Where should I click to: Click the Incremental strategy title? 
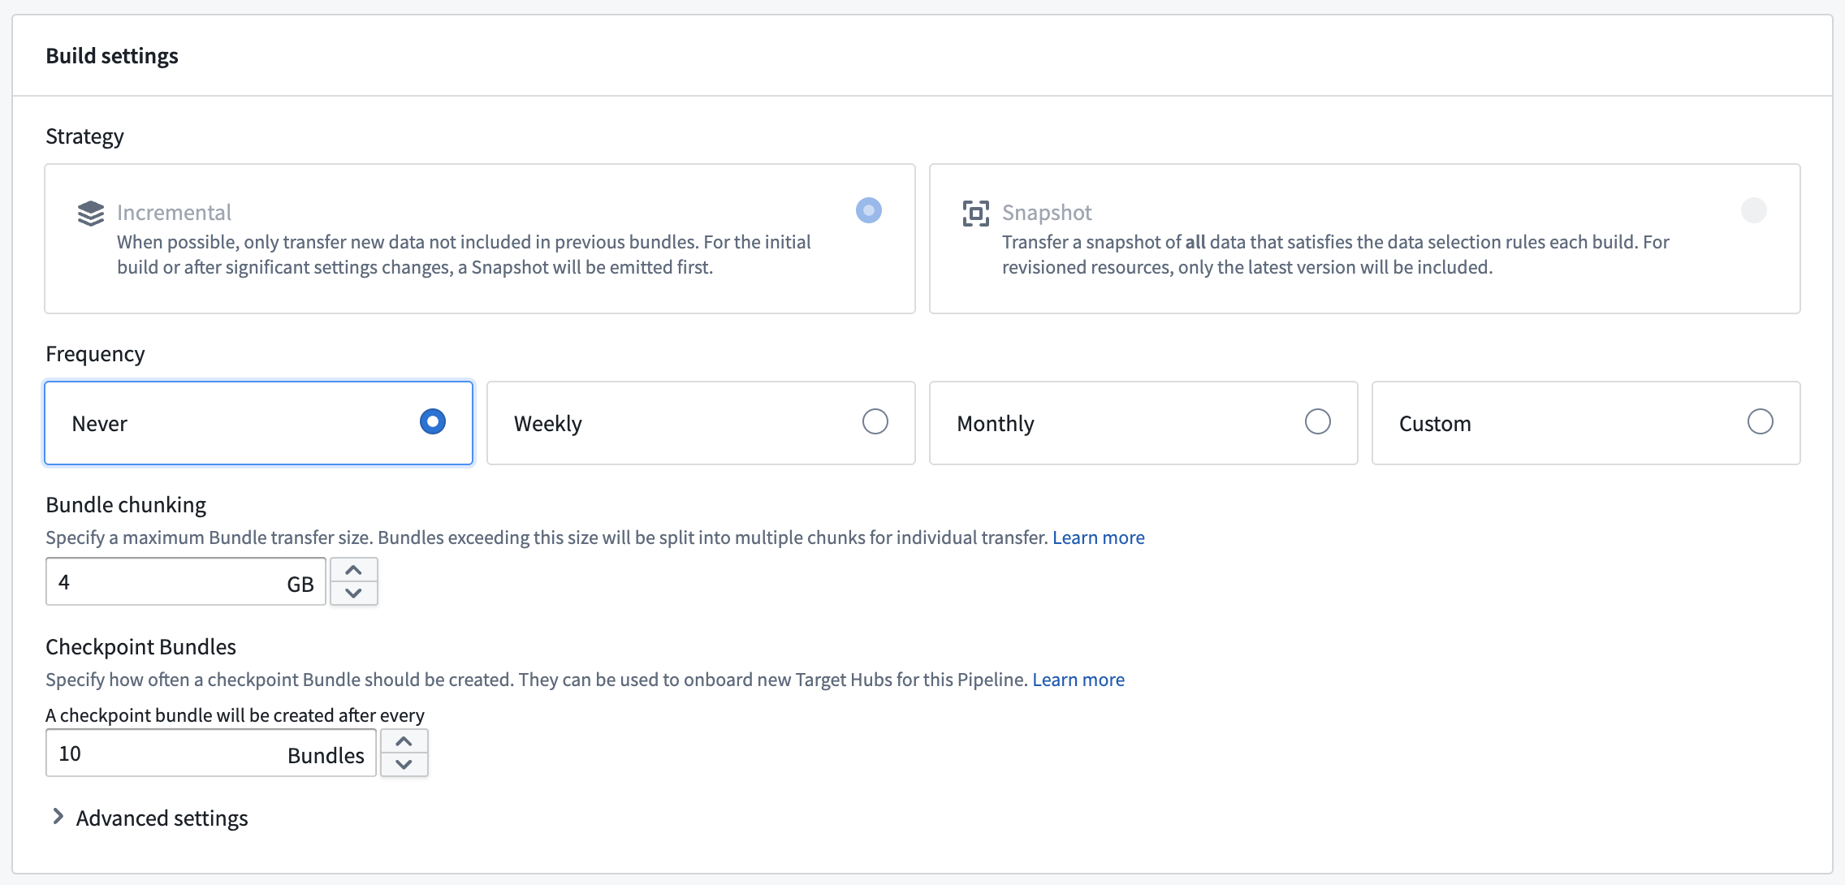click(174, 213)
